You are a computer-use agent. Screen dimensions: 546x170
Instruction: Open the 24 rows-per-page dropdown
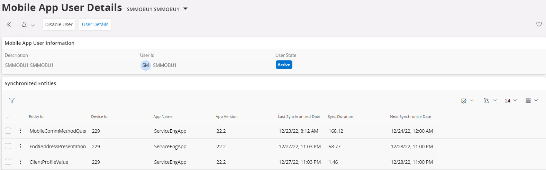(x=510, y=101)
